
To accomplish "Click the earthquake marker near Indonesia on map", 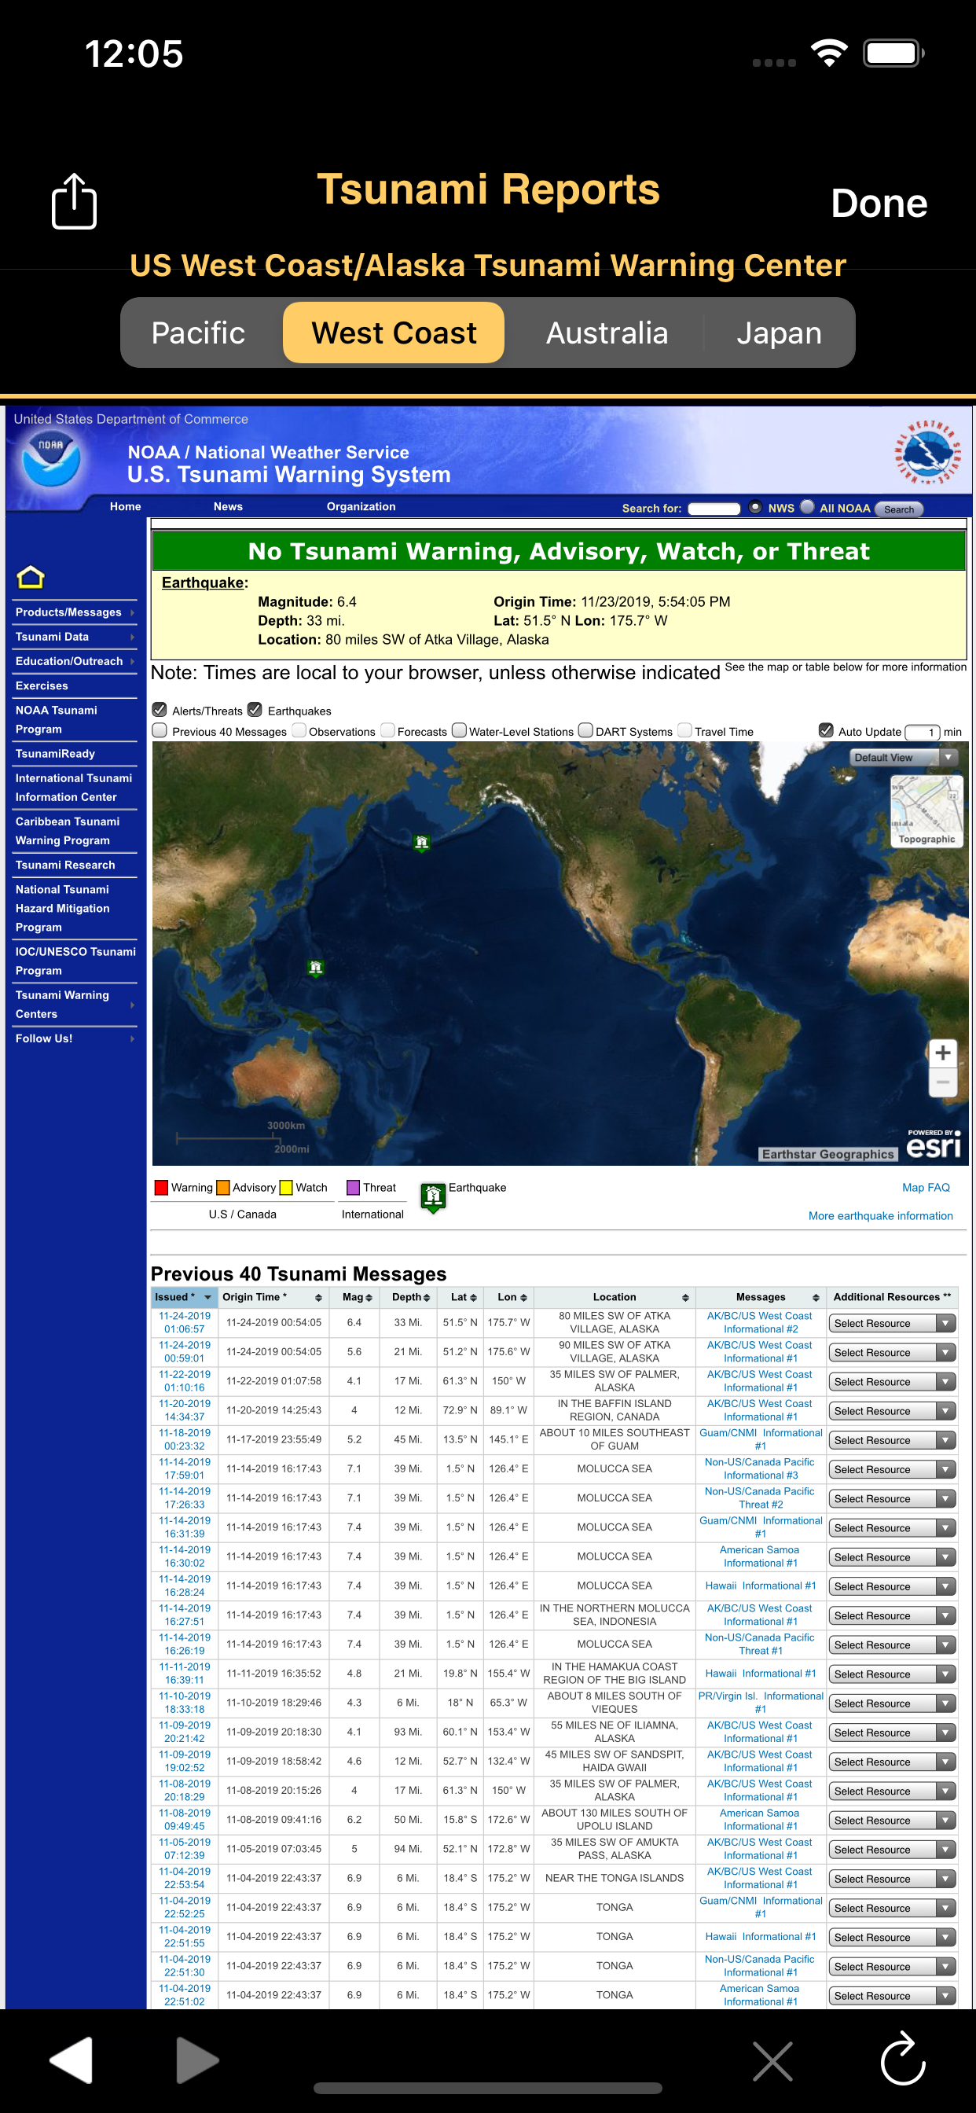I will [316, 968].
